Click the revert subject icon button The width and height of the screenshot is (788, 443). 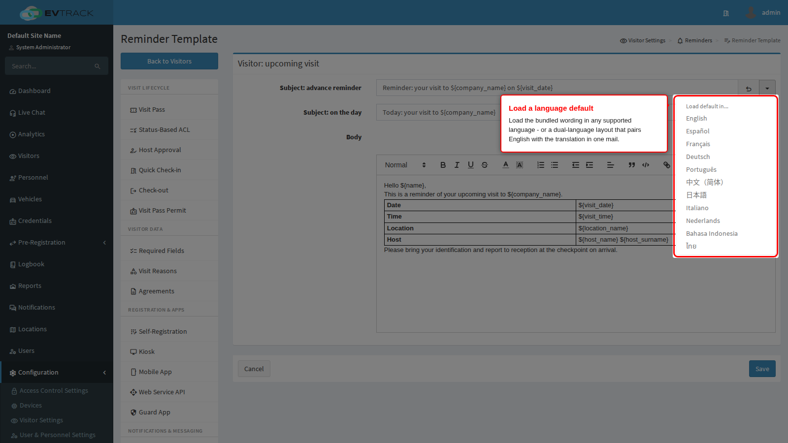749,88
